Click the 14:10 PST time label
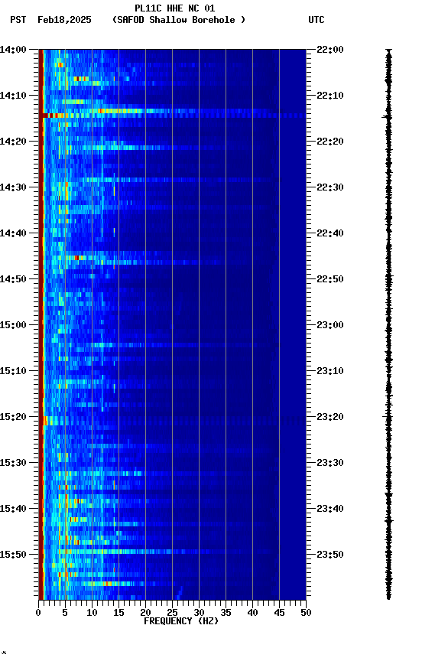Viewport: 422px width, 661px height. coord(13,96)
